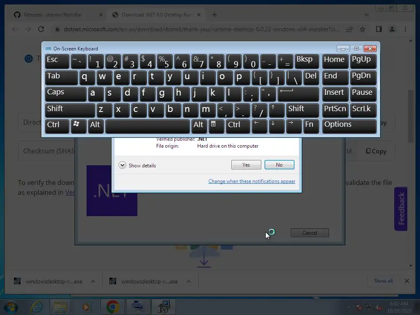This screenshot has height=315, width=420.
Task: Open Chrome from the taskbar
Action: point(113,307)
